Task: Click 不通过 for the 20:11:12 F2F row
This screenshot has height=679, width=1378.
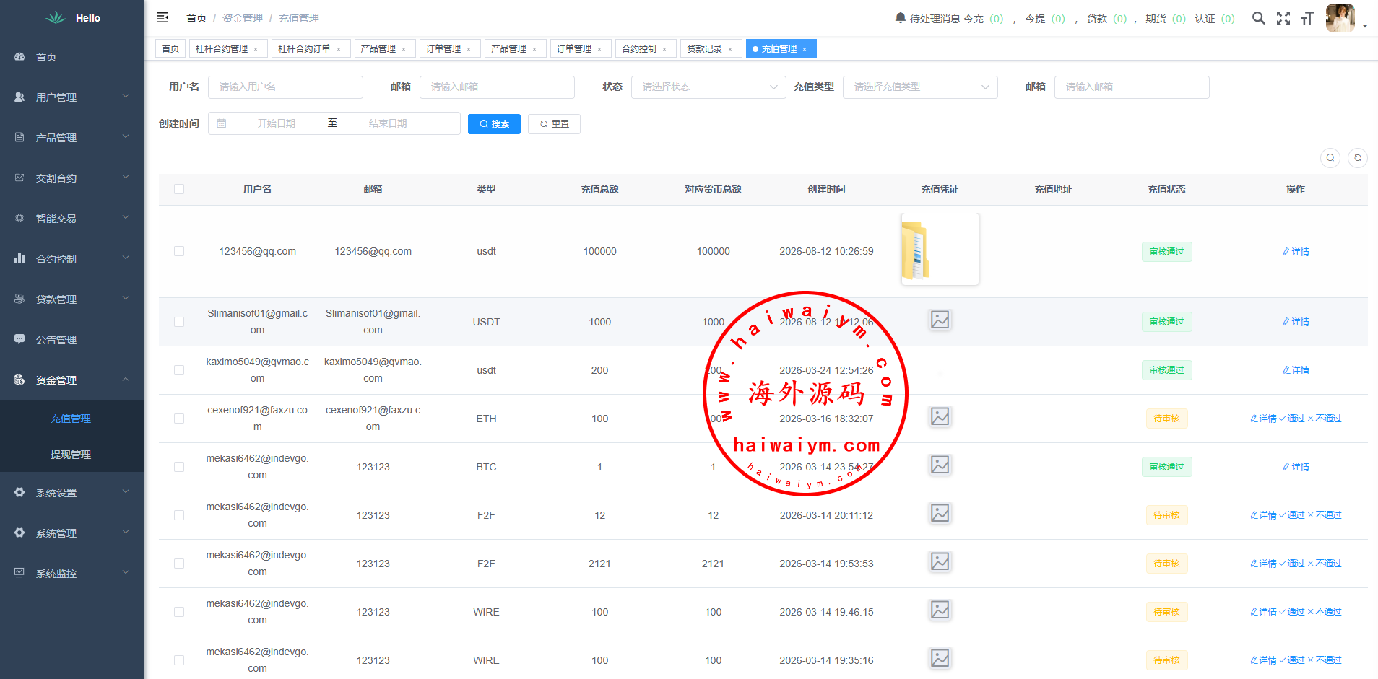Action: click(1325, 515)
